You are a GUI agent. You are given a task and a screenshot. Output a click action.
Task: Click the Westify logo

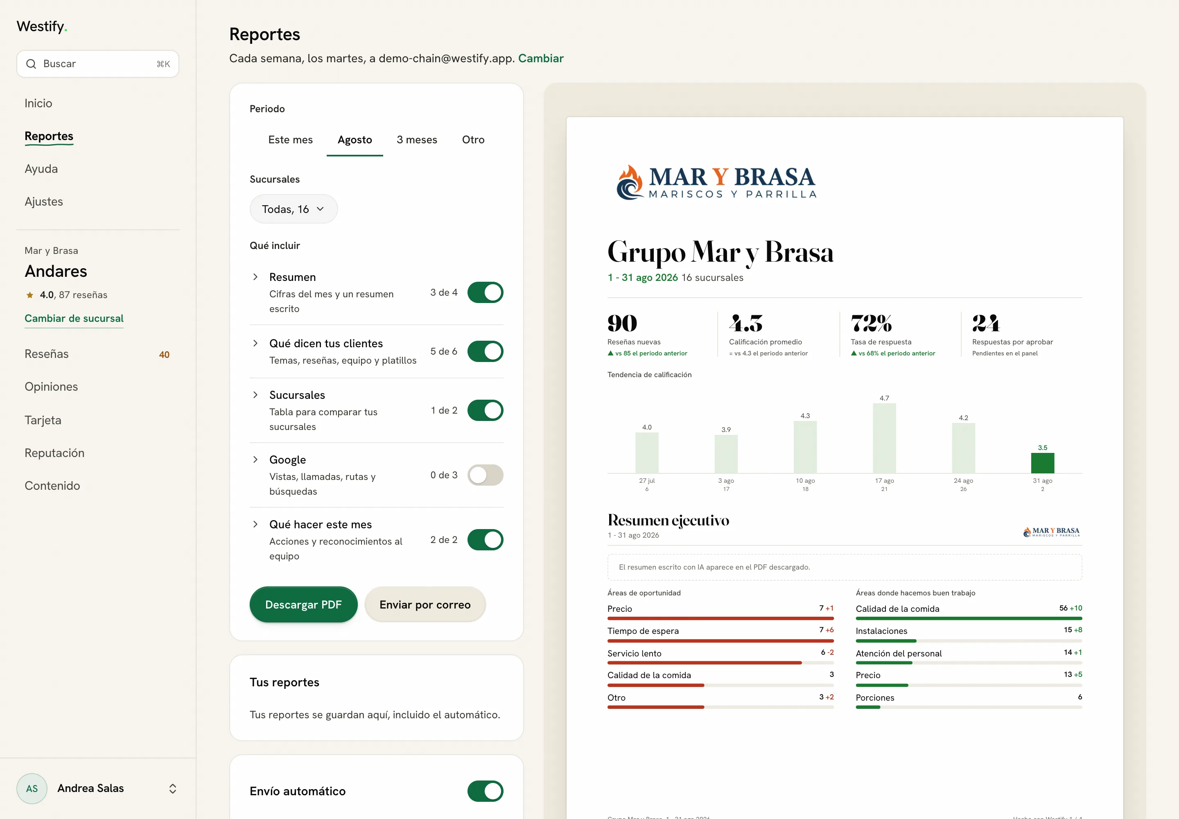42,26
